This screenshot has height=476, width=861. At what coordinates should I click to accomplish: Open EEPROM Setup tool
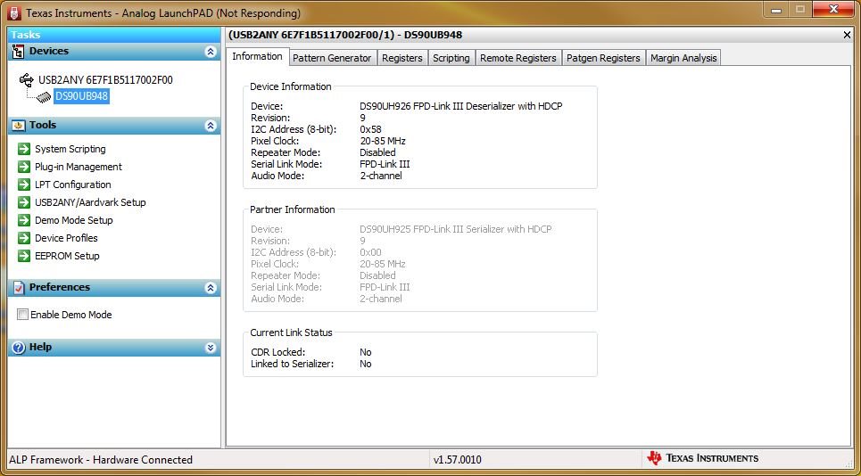[67, 256]
